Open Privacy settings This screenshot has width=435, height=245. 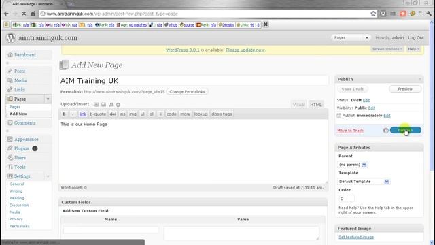point(16,219)
